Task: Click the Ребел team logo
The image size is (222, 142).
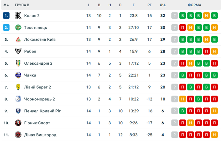Action: pyautogui.click(x=18, y=52)
